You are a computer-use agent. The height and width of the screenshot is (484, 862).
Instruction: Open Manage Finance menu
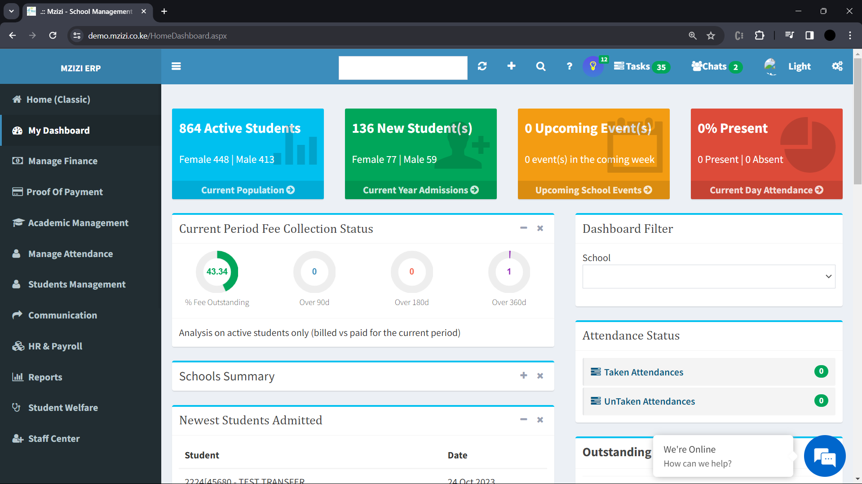tap(80, 161)
